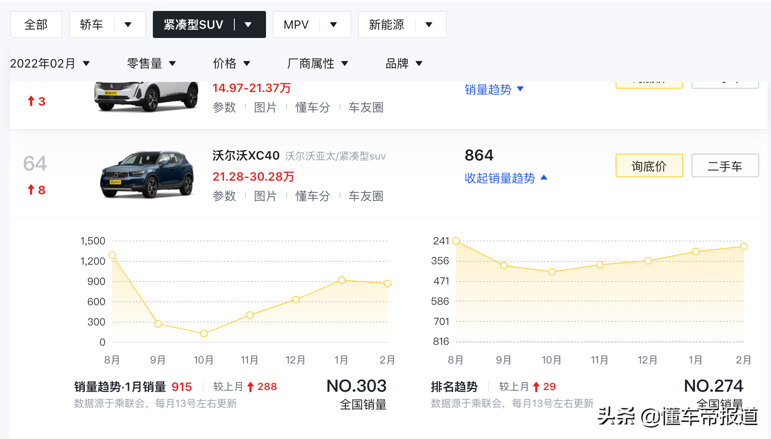Select the 全部 category tab
Screen dimensions: 771x439
tap(36, 24)
